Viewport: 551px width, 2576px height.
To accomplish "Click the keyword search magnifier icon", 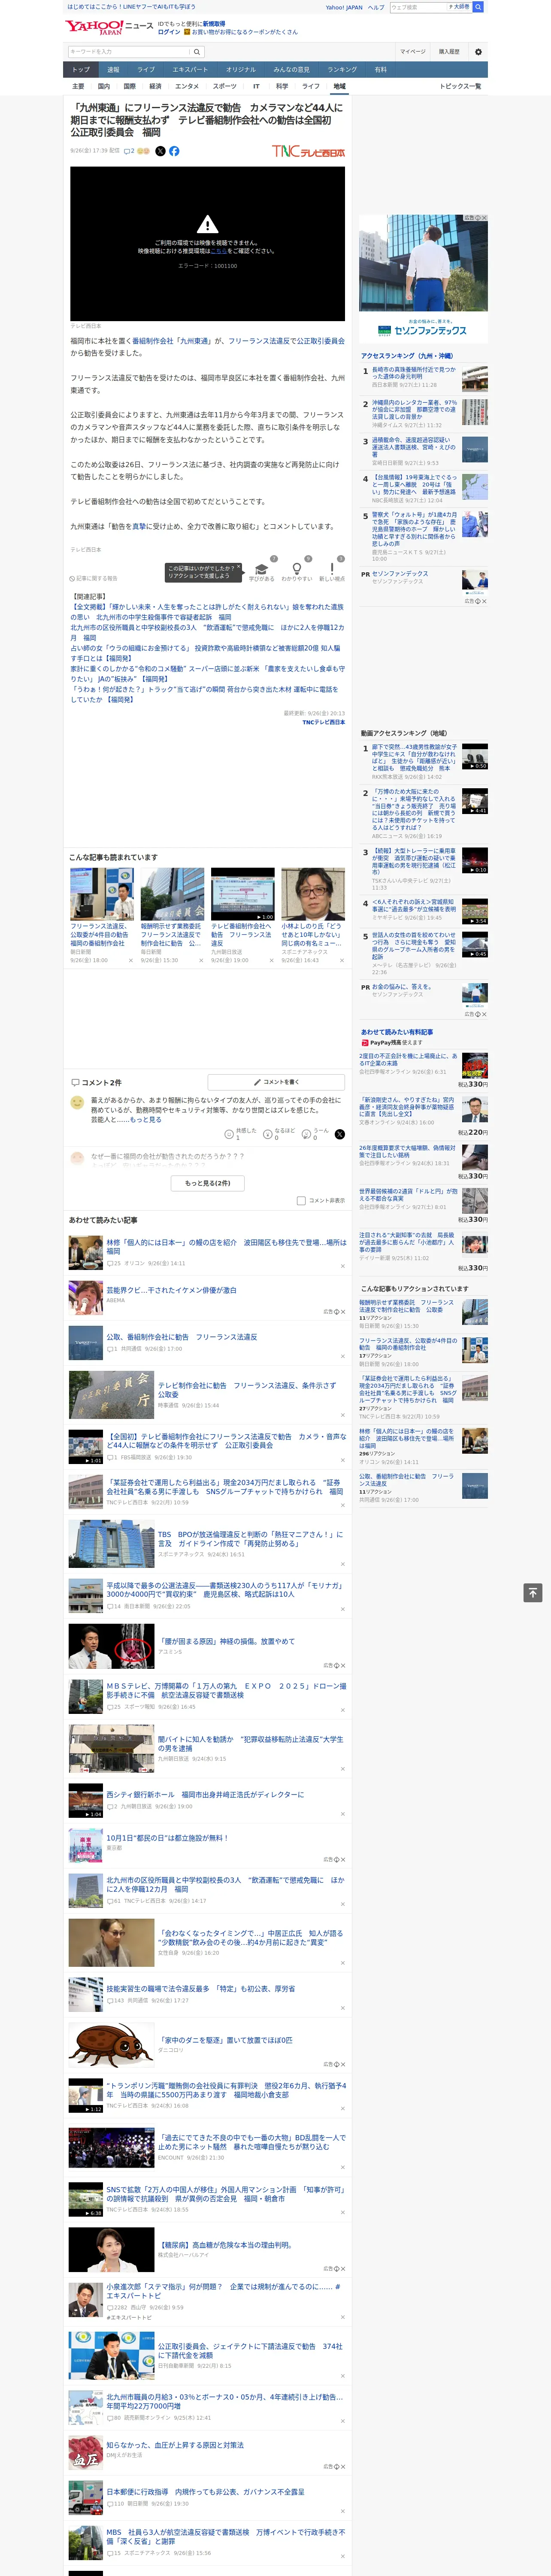I will click(197, 52).
